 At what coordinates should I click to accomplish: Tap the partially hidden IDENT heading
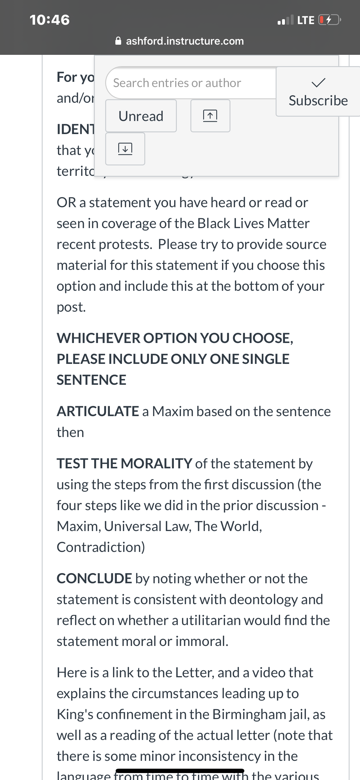(x=76, y=129)
